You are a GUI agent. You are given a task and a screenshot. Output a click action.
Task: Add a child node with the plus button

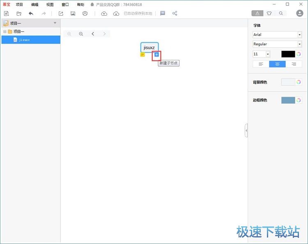(x=156, y=55)
